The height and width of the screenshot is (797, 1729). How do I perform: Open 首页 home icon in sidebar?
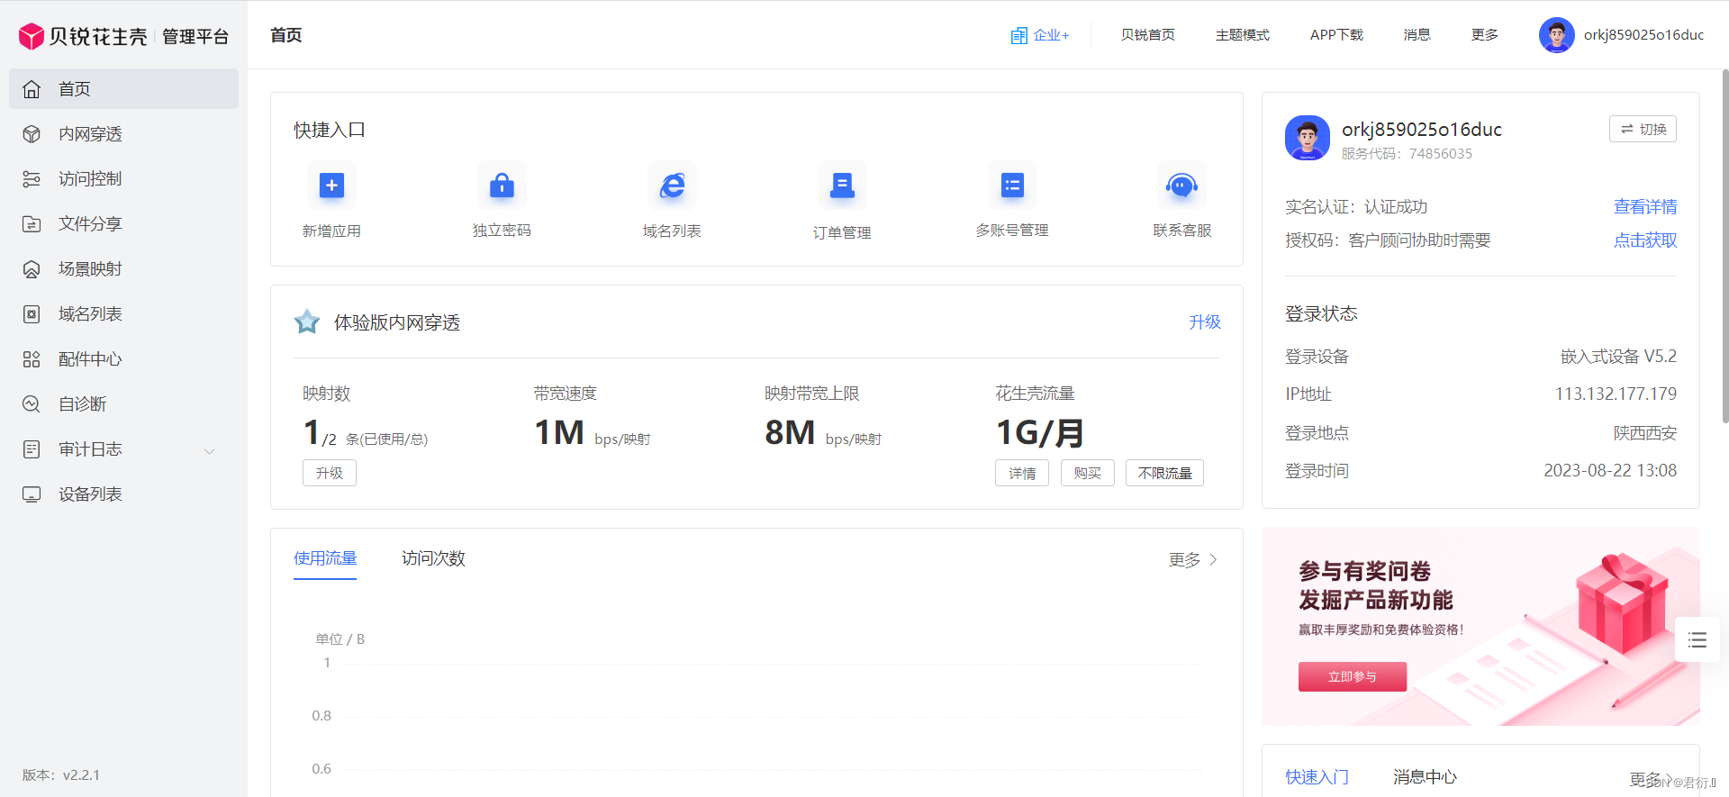[32, 89]
